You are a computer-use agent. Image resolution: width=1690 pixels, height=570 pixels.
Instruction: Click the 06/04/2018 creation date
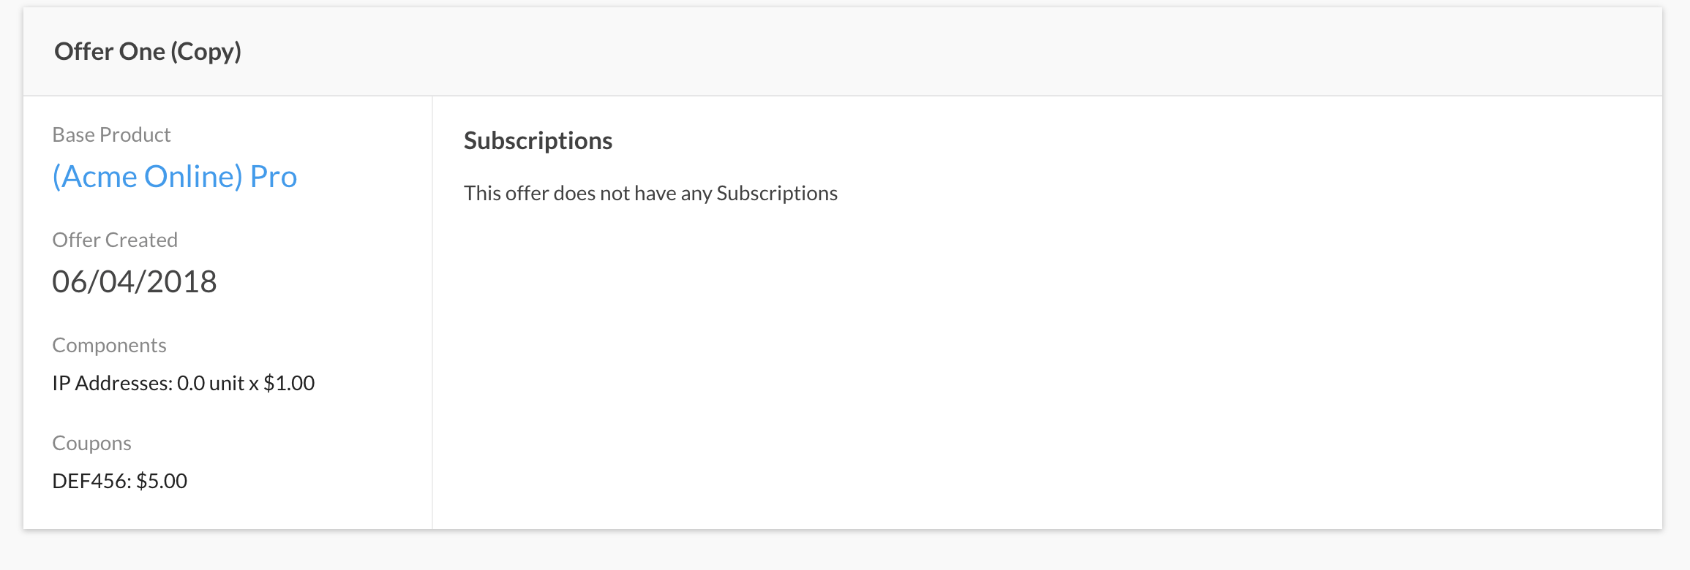134,282
